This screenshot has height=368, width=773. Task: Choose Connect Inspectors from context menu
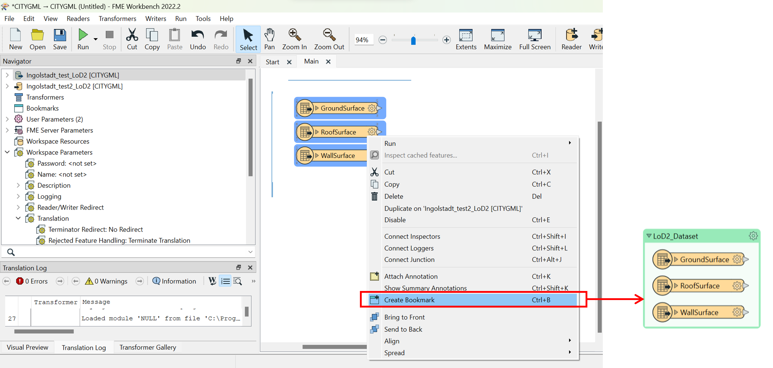pos(473,236)
